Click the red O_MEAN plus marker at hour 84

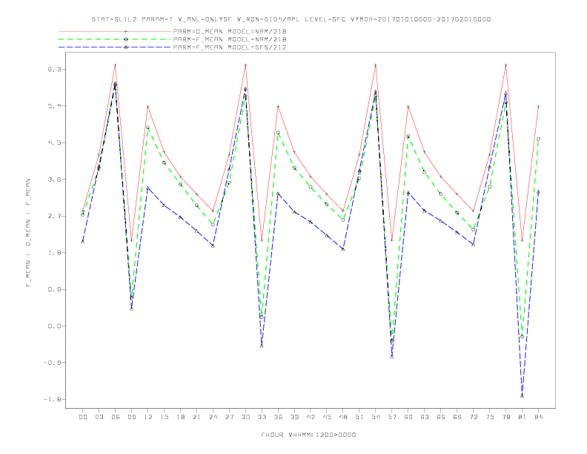click(x=538, y=107)
